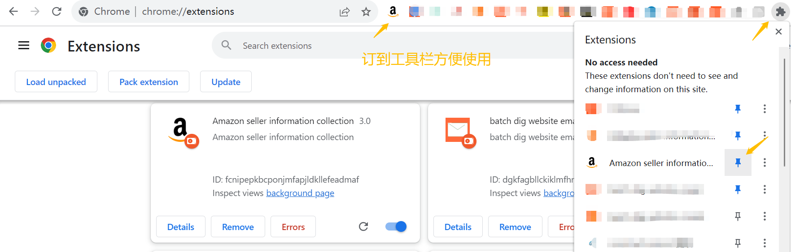Viewport: 791px width, 252px height.
Task: Open Details for batch dig website extension
Action: click(x=458, y=226)
